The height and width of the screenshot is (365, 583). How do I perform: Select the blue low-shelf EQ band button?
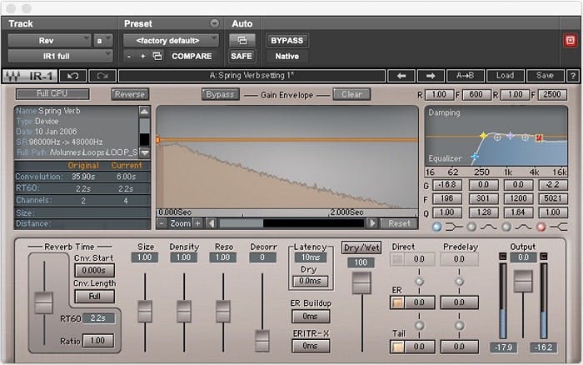tap(436, 226)
